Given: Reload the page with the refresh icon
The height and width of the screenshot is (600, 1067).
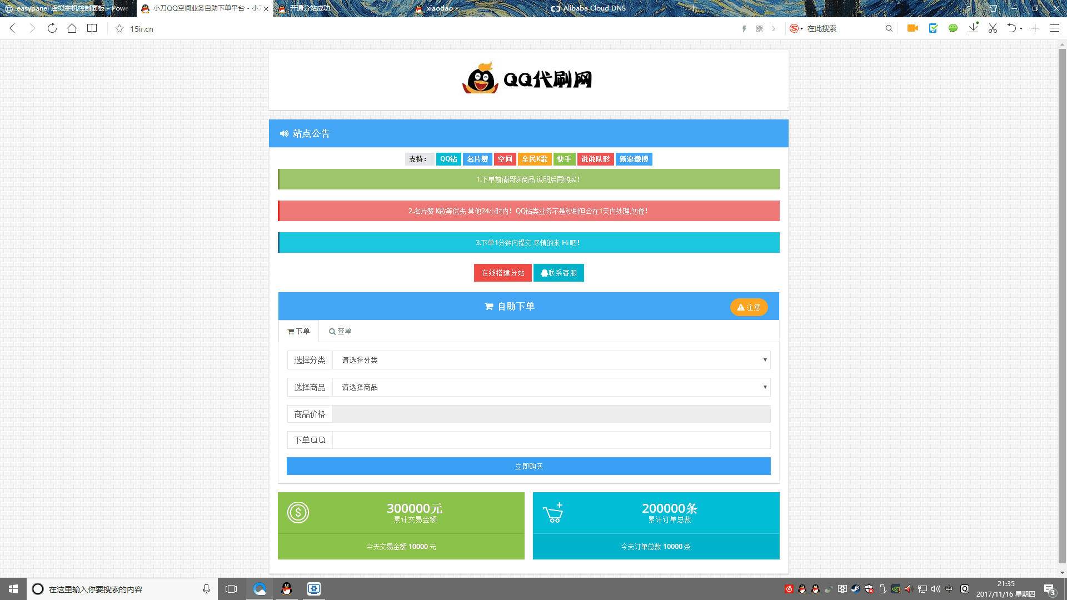Looking at the screenshot, I should point(52,28).
